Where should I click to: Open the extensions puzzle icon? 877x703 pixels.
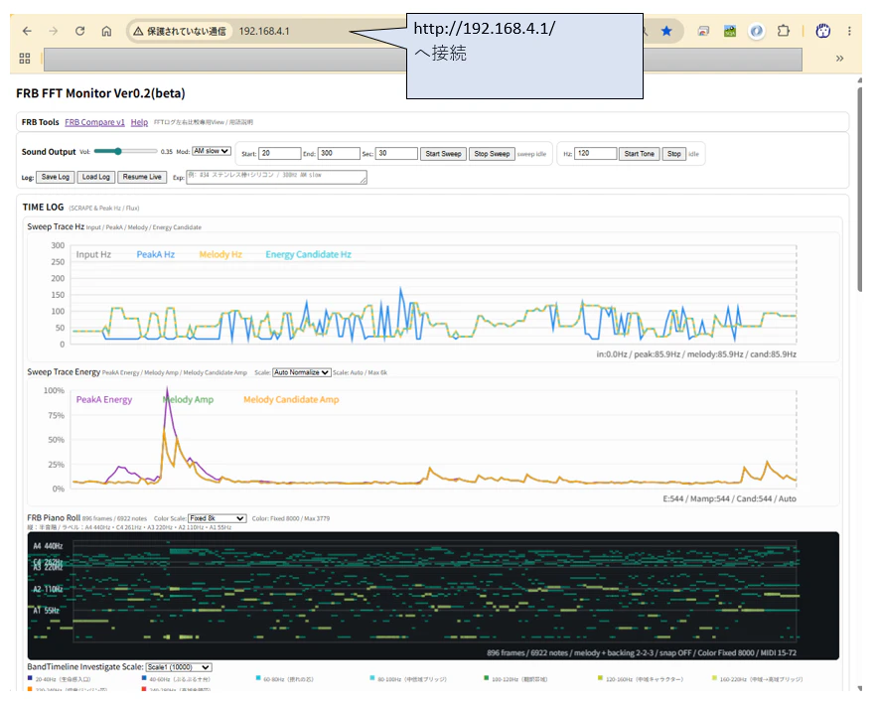(784, 31)
